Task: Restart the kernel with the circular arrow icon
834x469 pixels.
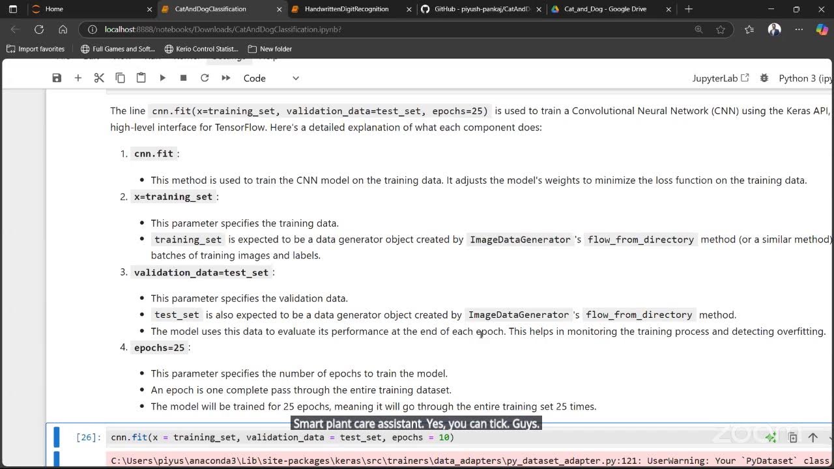Action: coord(205,78)
